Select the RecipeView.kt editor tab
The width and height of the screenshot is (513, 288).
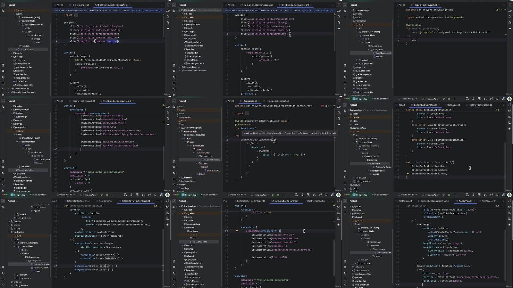[465, 201]
